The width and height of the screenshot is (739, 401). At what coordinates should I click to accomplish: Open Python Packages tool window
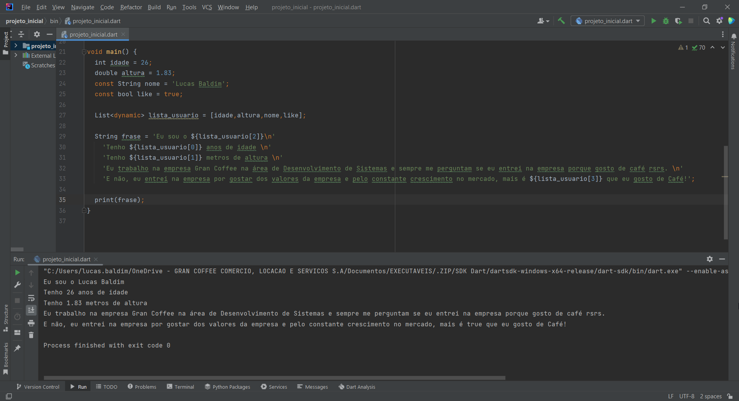(x=227, y=387)
